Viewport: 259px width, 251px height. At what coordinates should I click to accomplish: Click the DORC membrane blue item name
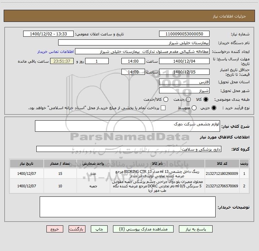click(x=157, y=186)
